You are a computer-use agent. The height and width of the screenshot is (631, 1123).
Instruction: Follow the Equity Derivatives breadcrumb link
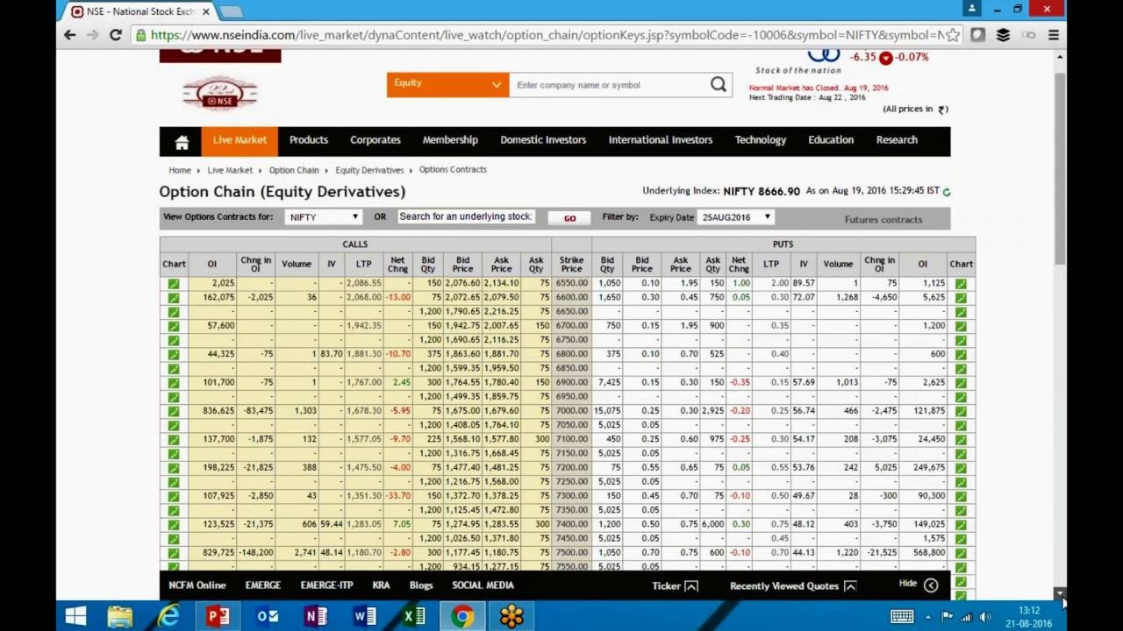pyautogui.click(x=369, y=170)
